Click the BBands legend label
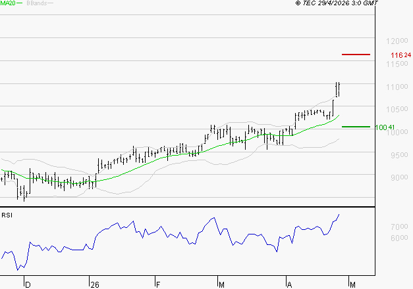 pyautogui.click(x=36, y=3)
